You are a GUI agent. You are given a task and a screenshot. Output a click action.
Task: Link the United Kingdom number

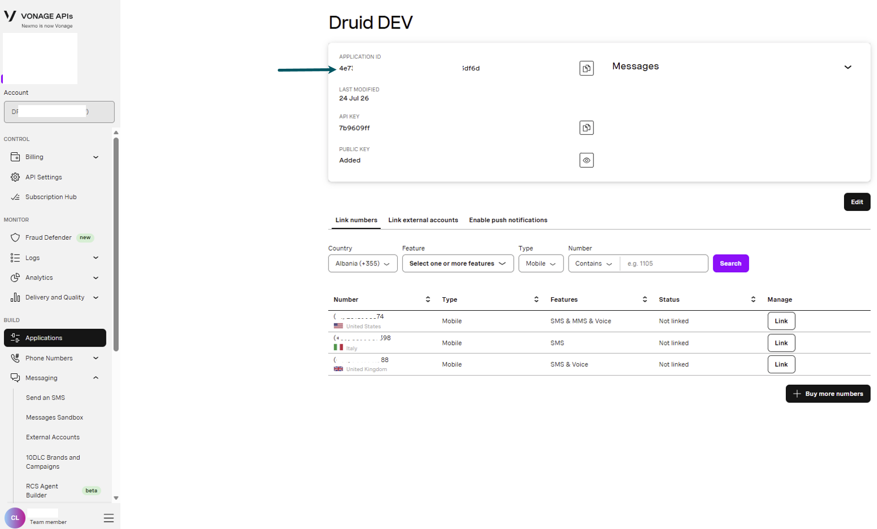[x=781, y=364]
